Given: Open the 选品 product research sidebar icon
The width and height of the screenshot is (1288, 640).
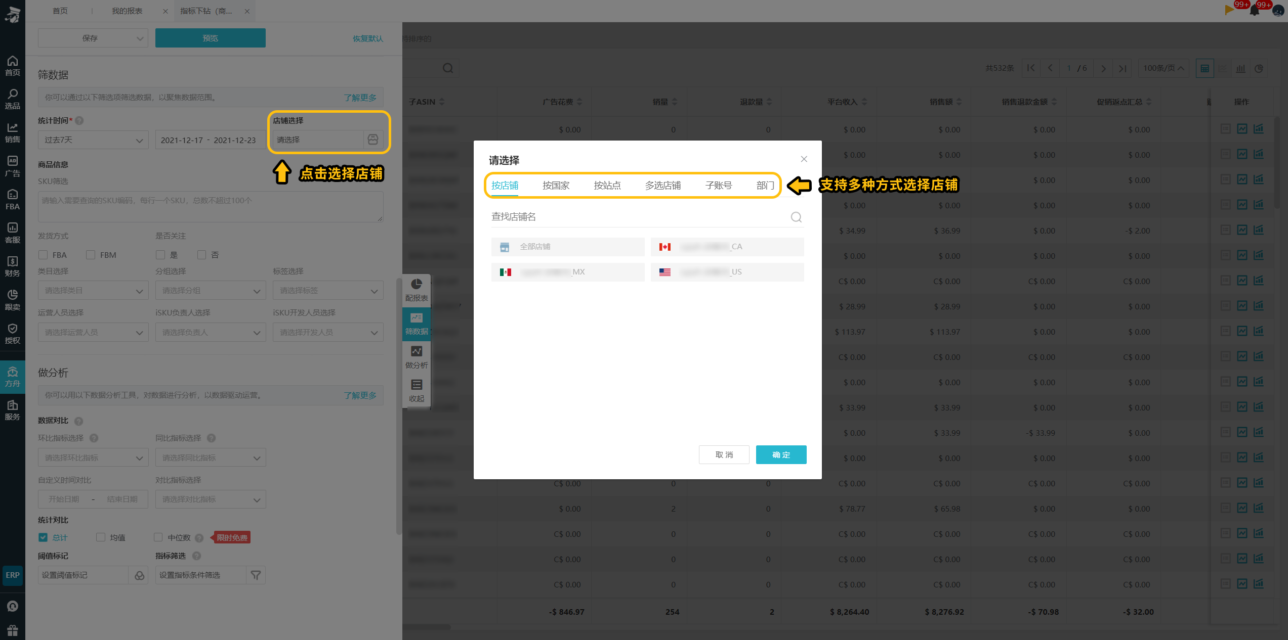Looking at the screenshot, I should point(12,99).
